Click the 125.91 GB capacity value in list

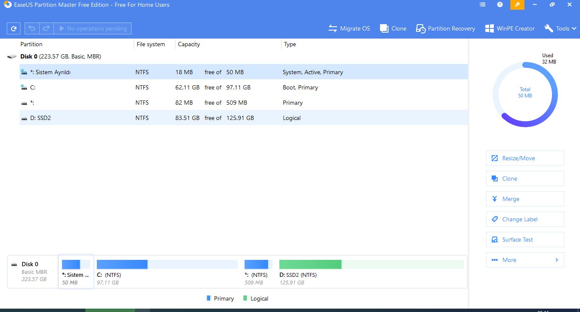[240, 118]
